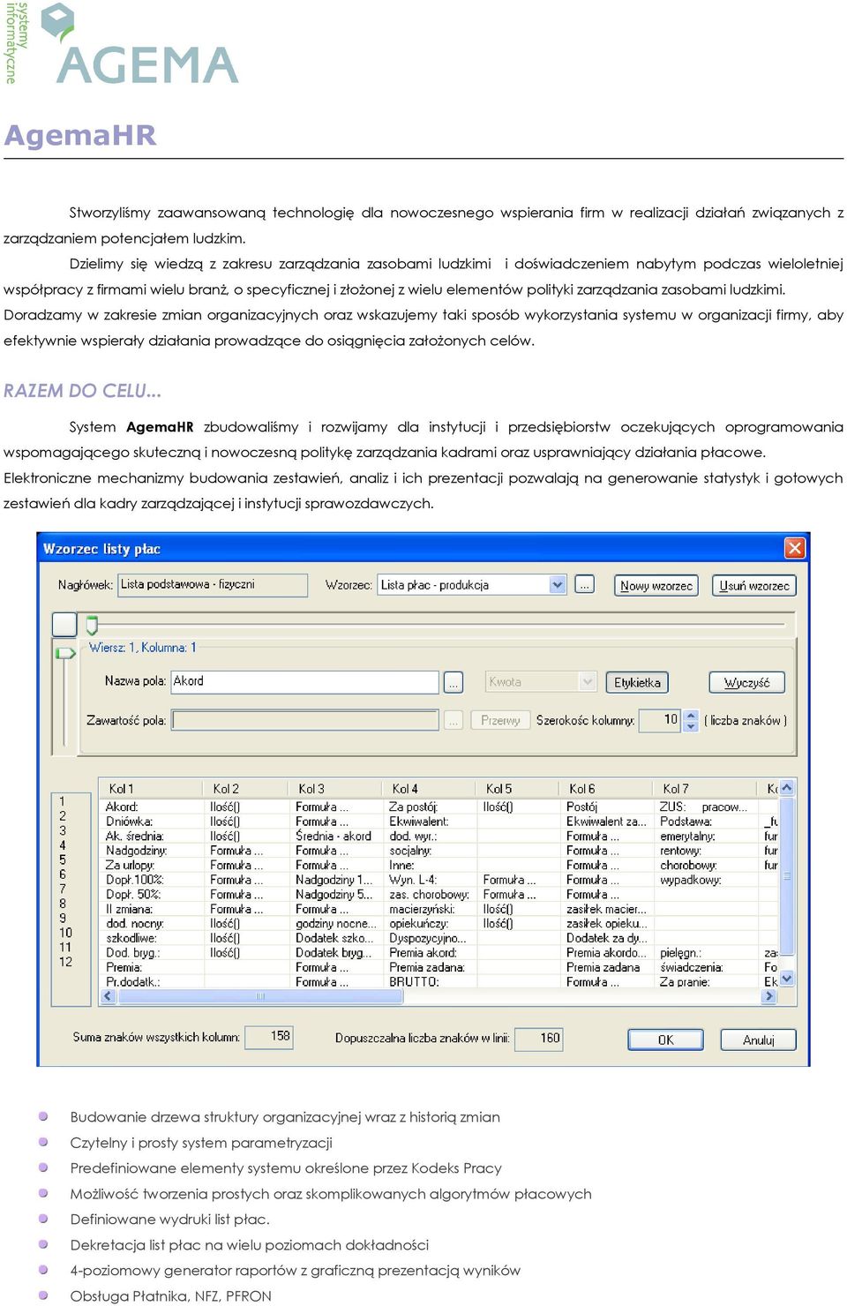Click the Zawartość pola input field
Viewport: 847px width, 1306px height.
[x=304, y=720]
